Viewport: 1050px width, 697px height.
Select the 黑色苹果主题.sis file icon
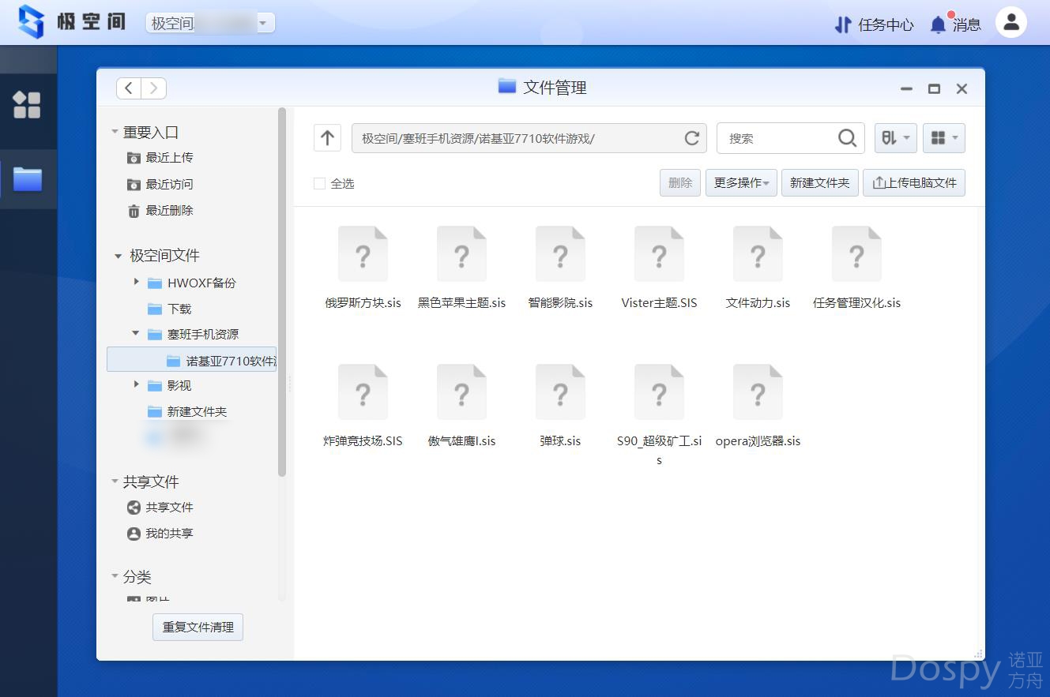coord(461,254)
